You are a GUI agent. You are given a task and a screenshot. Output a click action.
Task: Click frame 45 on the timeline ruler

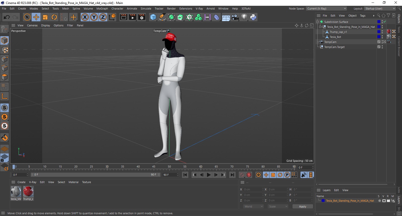[154, 167]
